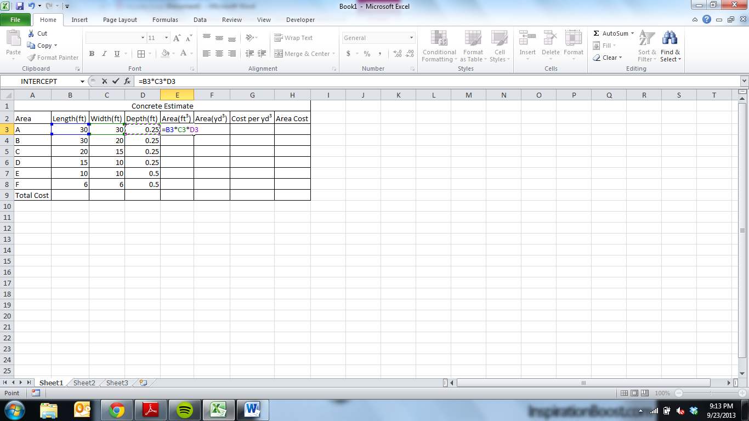Switch to the Formulas ribbon tab

click(164, 20)
